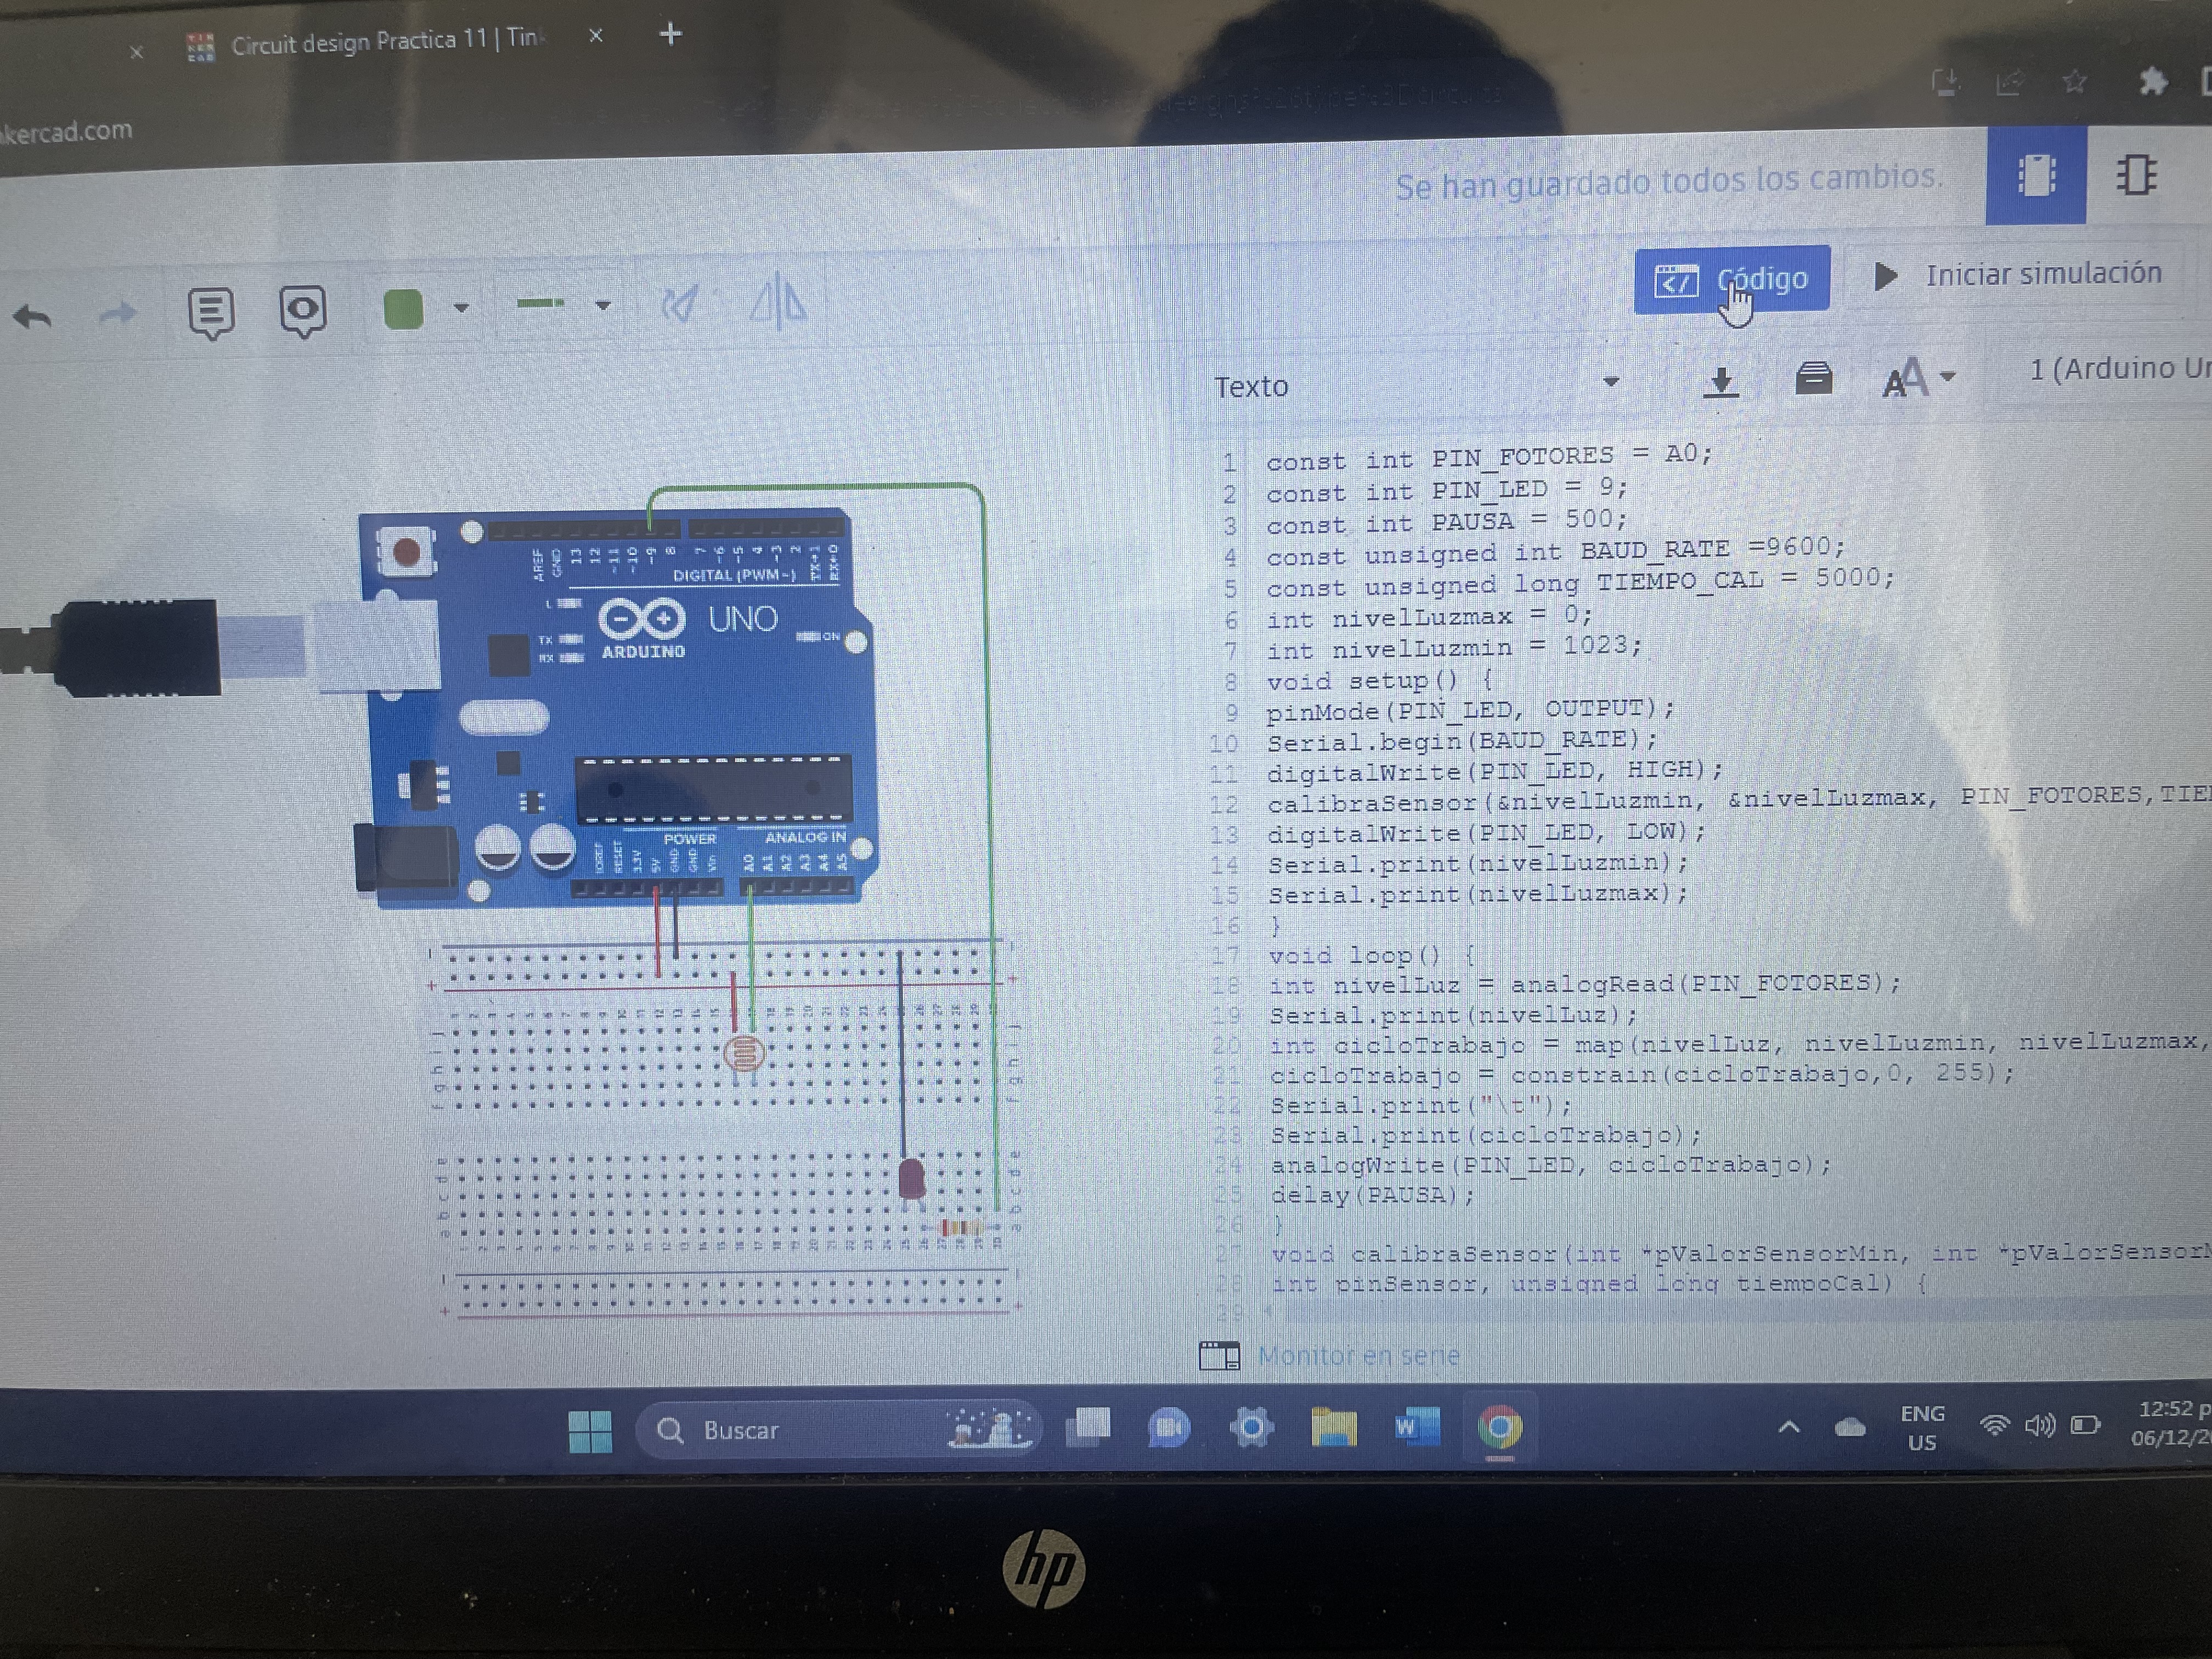This screenshot has width=2212, height=1659.
Task: Click the undo arrow icon
Action: [x=32, y=317]
